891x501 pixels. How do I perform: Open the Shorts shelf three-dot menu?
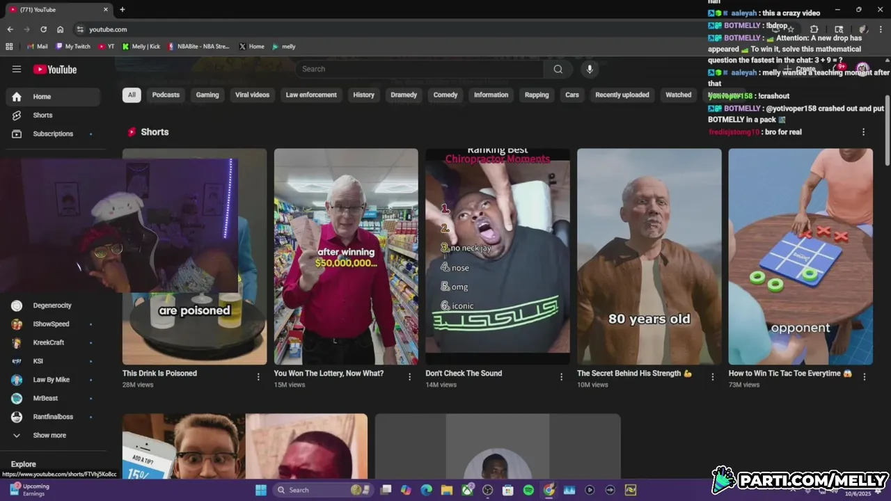point(863,132)
